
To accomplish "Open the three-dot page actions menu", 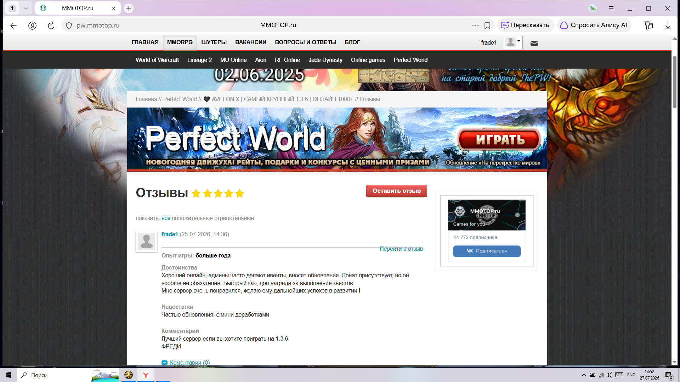I will pyautogui.click(x=475, y=25).
